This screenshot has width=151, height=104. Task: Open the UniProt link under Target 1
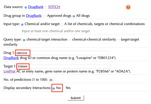9,71
